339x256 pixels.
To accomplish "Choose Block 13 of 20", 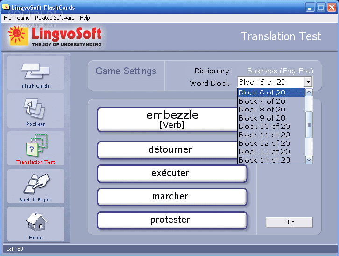I will click(271, 152).
